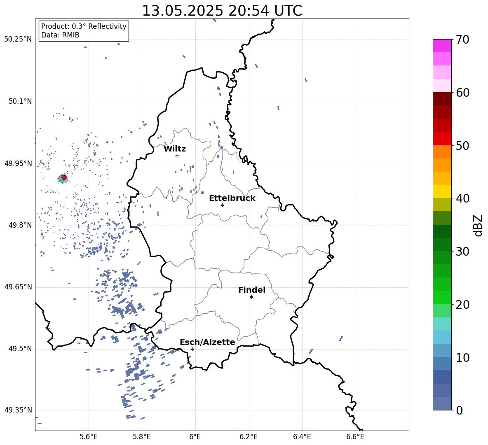The image size is (488, 445).
Task: Click the 60 colorbar tick label
Action: click(462, 93)
